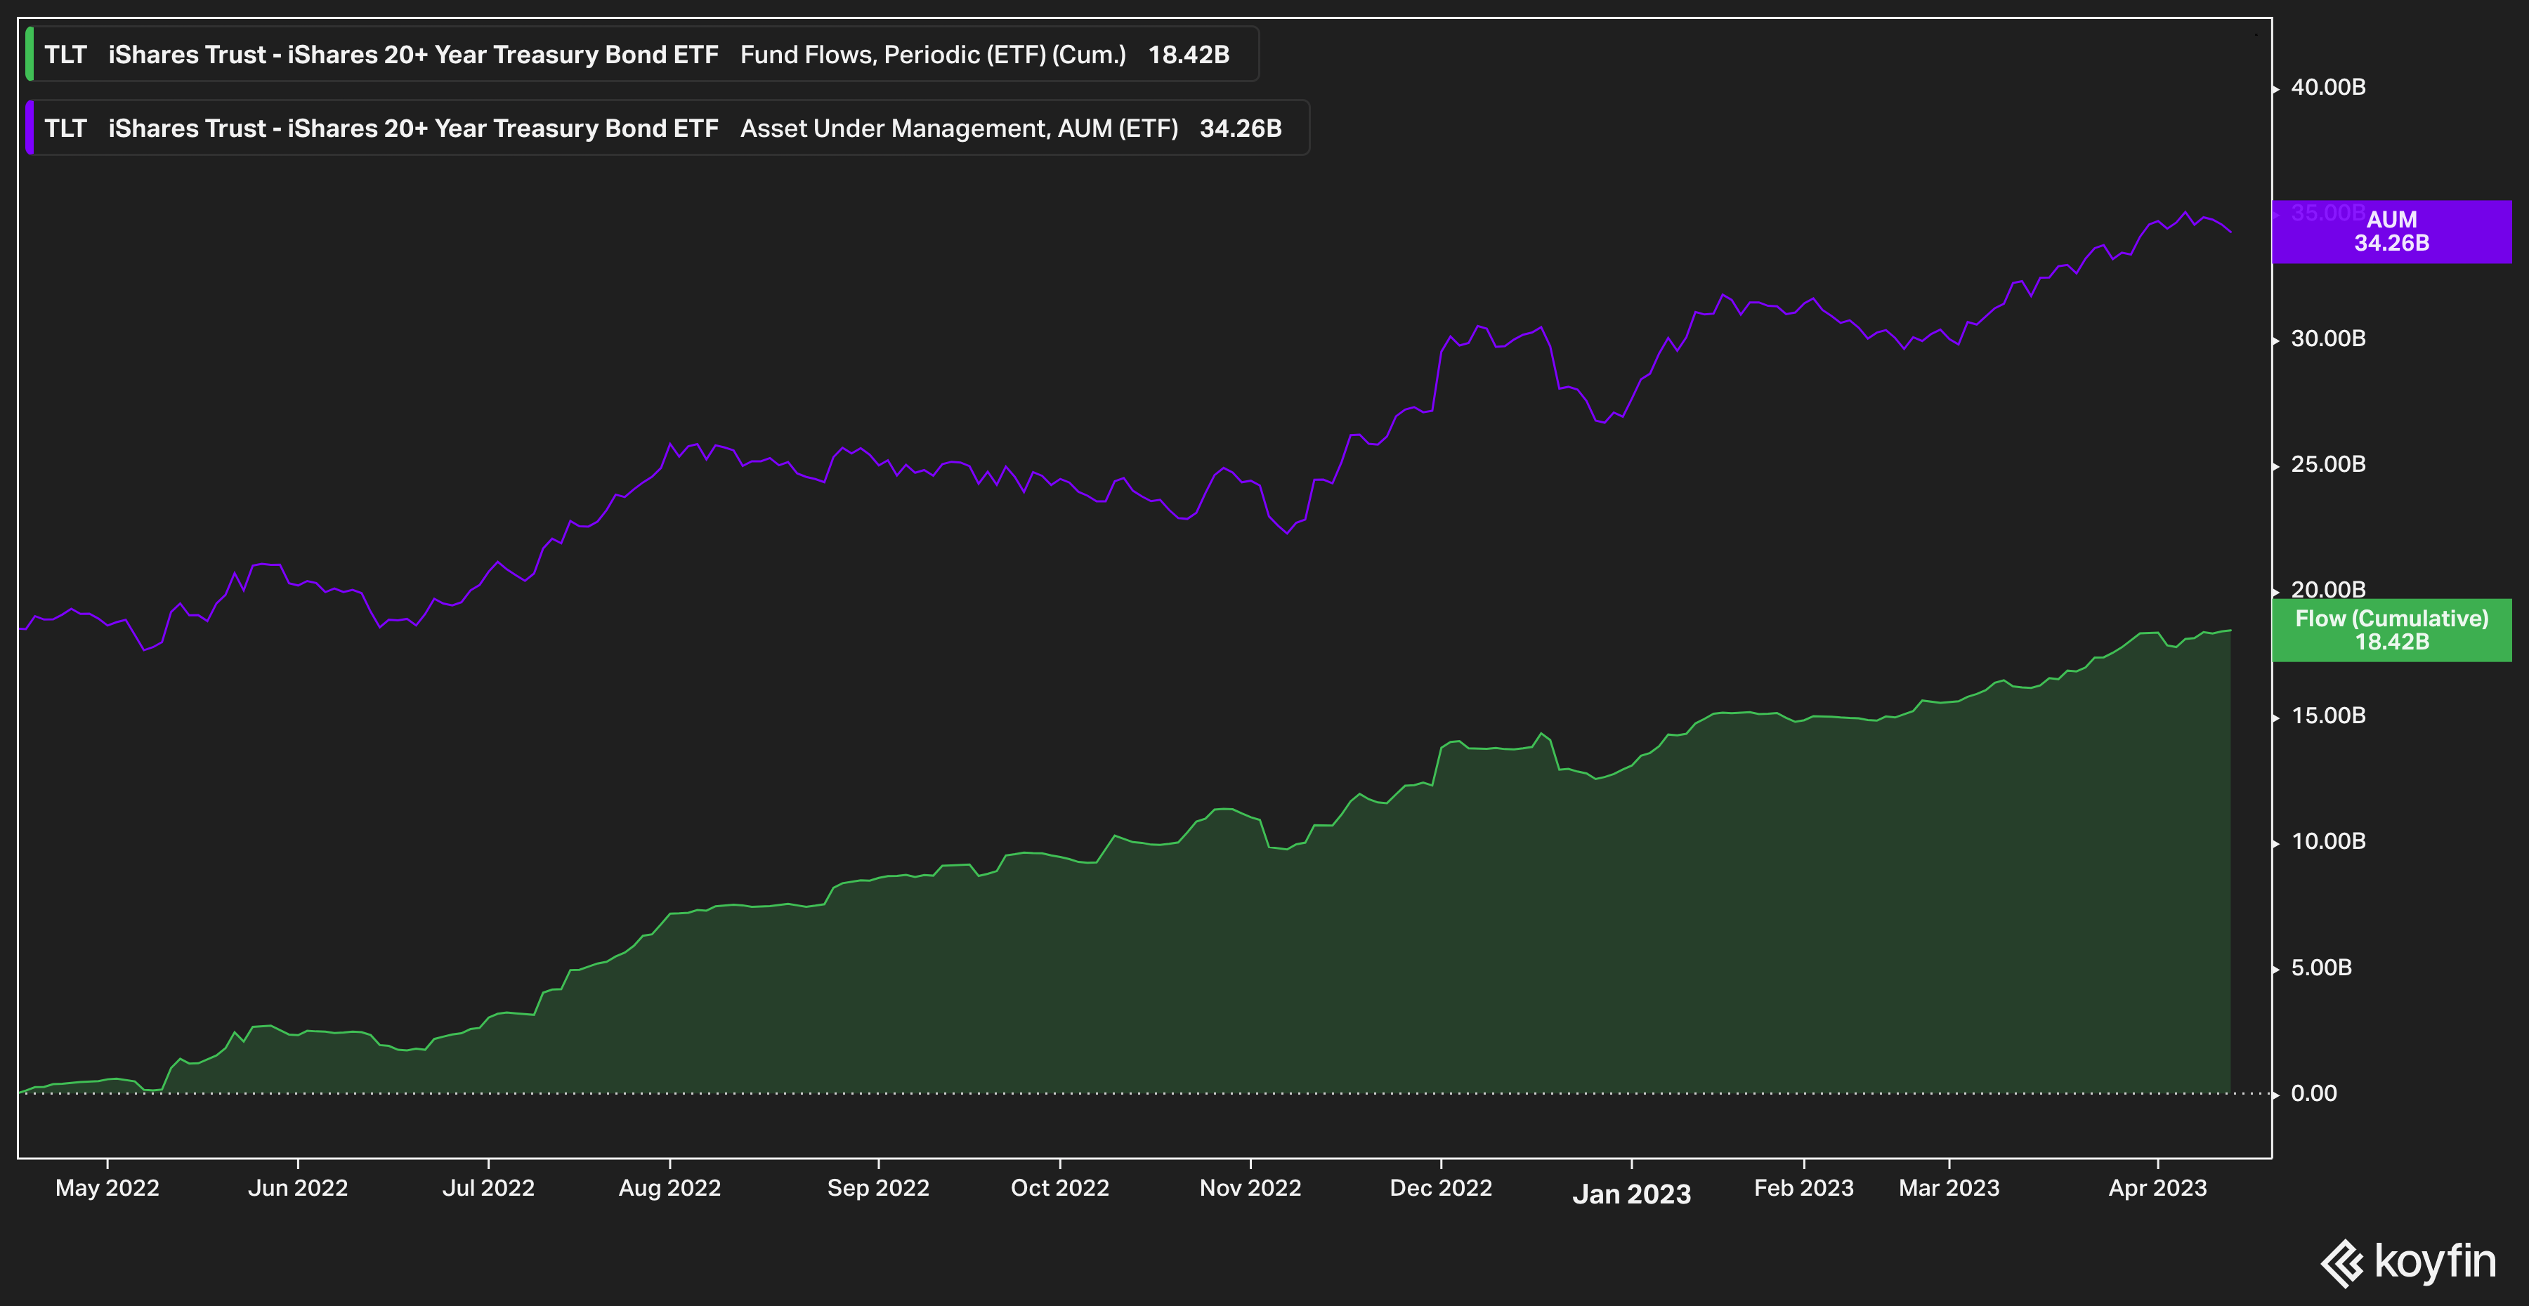Click the Jul 2022 date label
The width and height of the screenshot is (2529, 1306).
[488, 1188]
